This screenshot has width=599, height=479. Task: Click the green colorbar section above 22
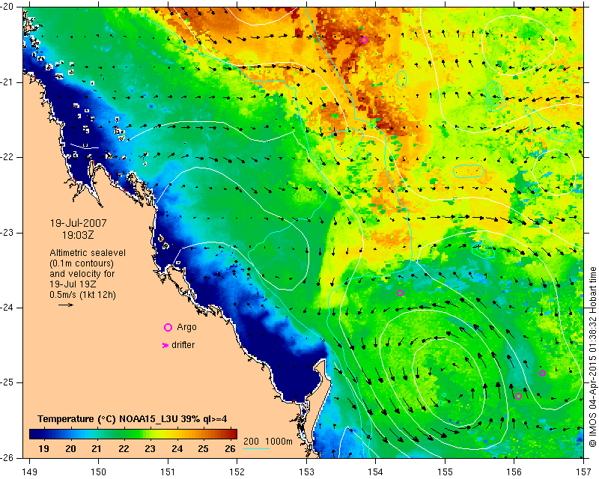tap(124, 434)
